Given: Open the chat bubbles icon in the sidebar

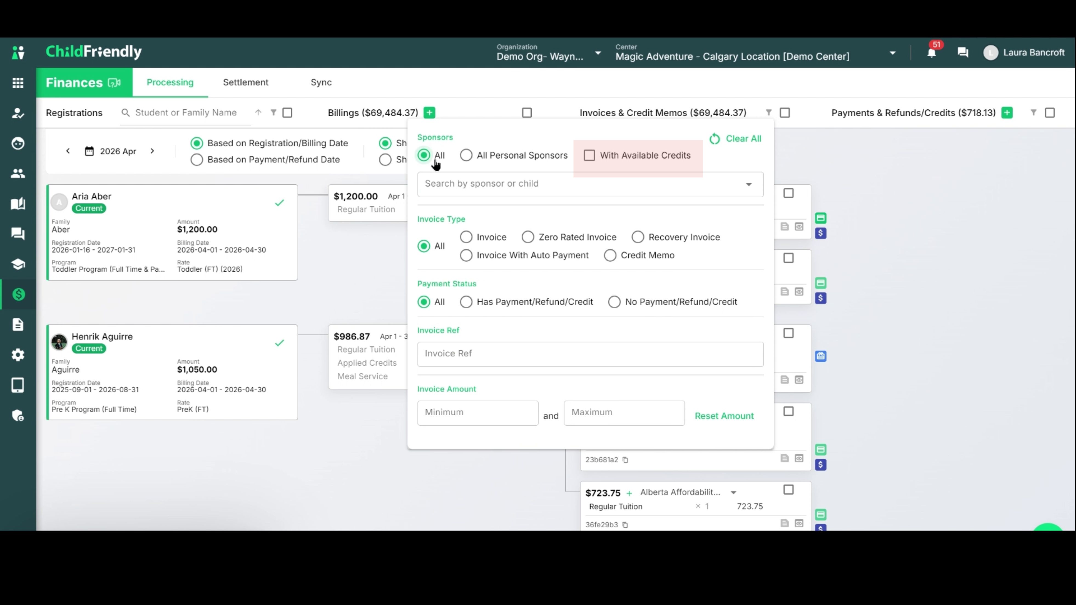Looking at the screenshot, I should [x=18, y=234].
